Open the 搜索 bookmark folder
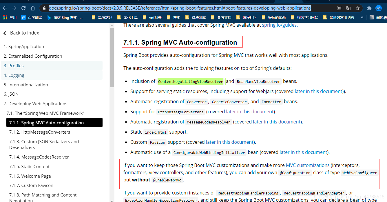 tap(173, 17)
